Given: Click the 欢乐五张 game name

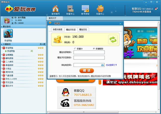Looking at the screenshot, I should point(9,82).
